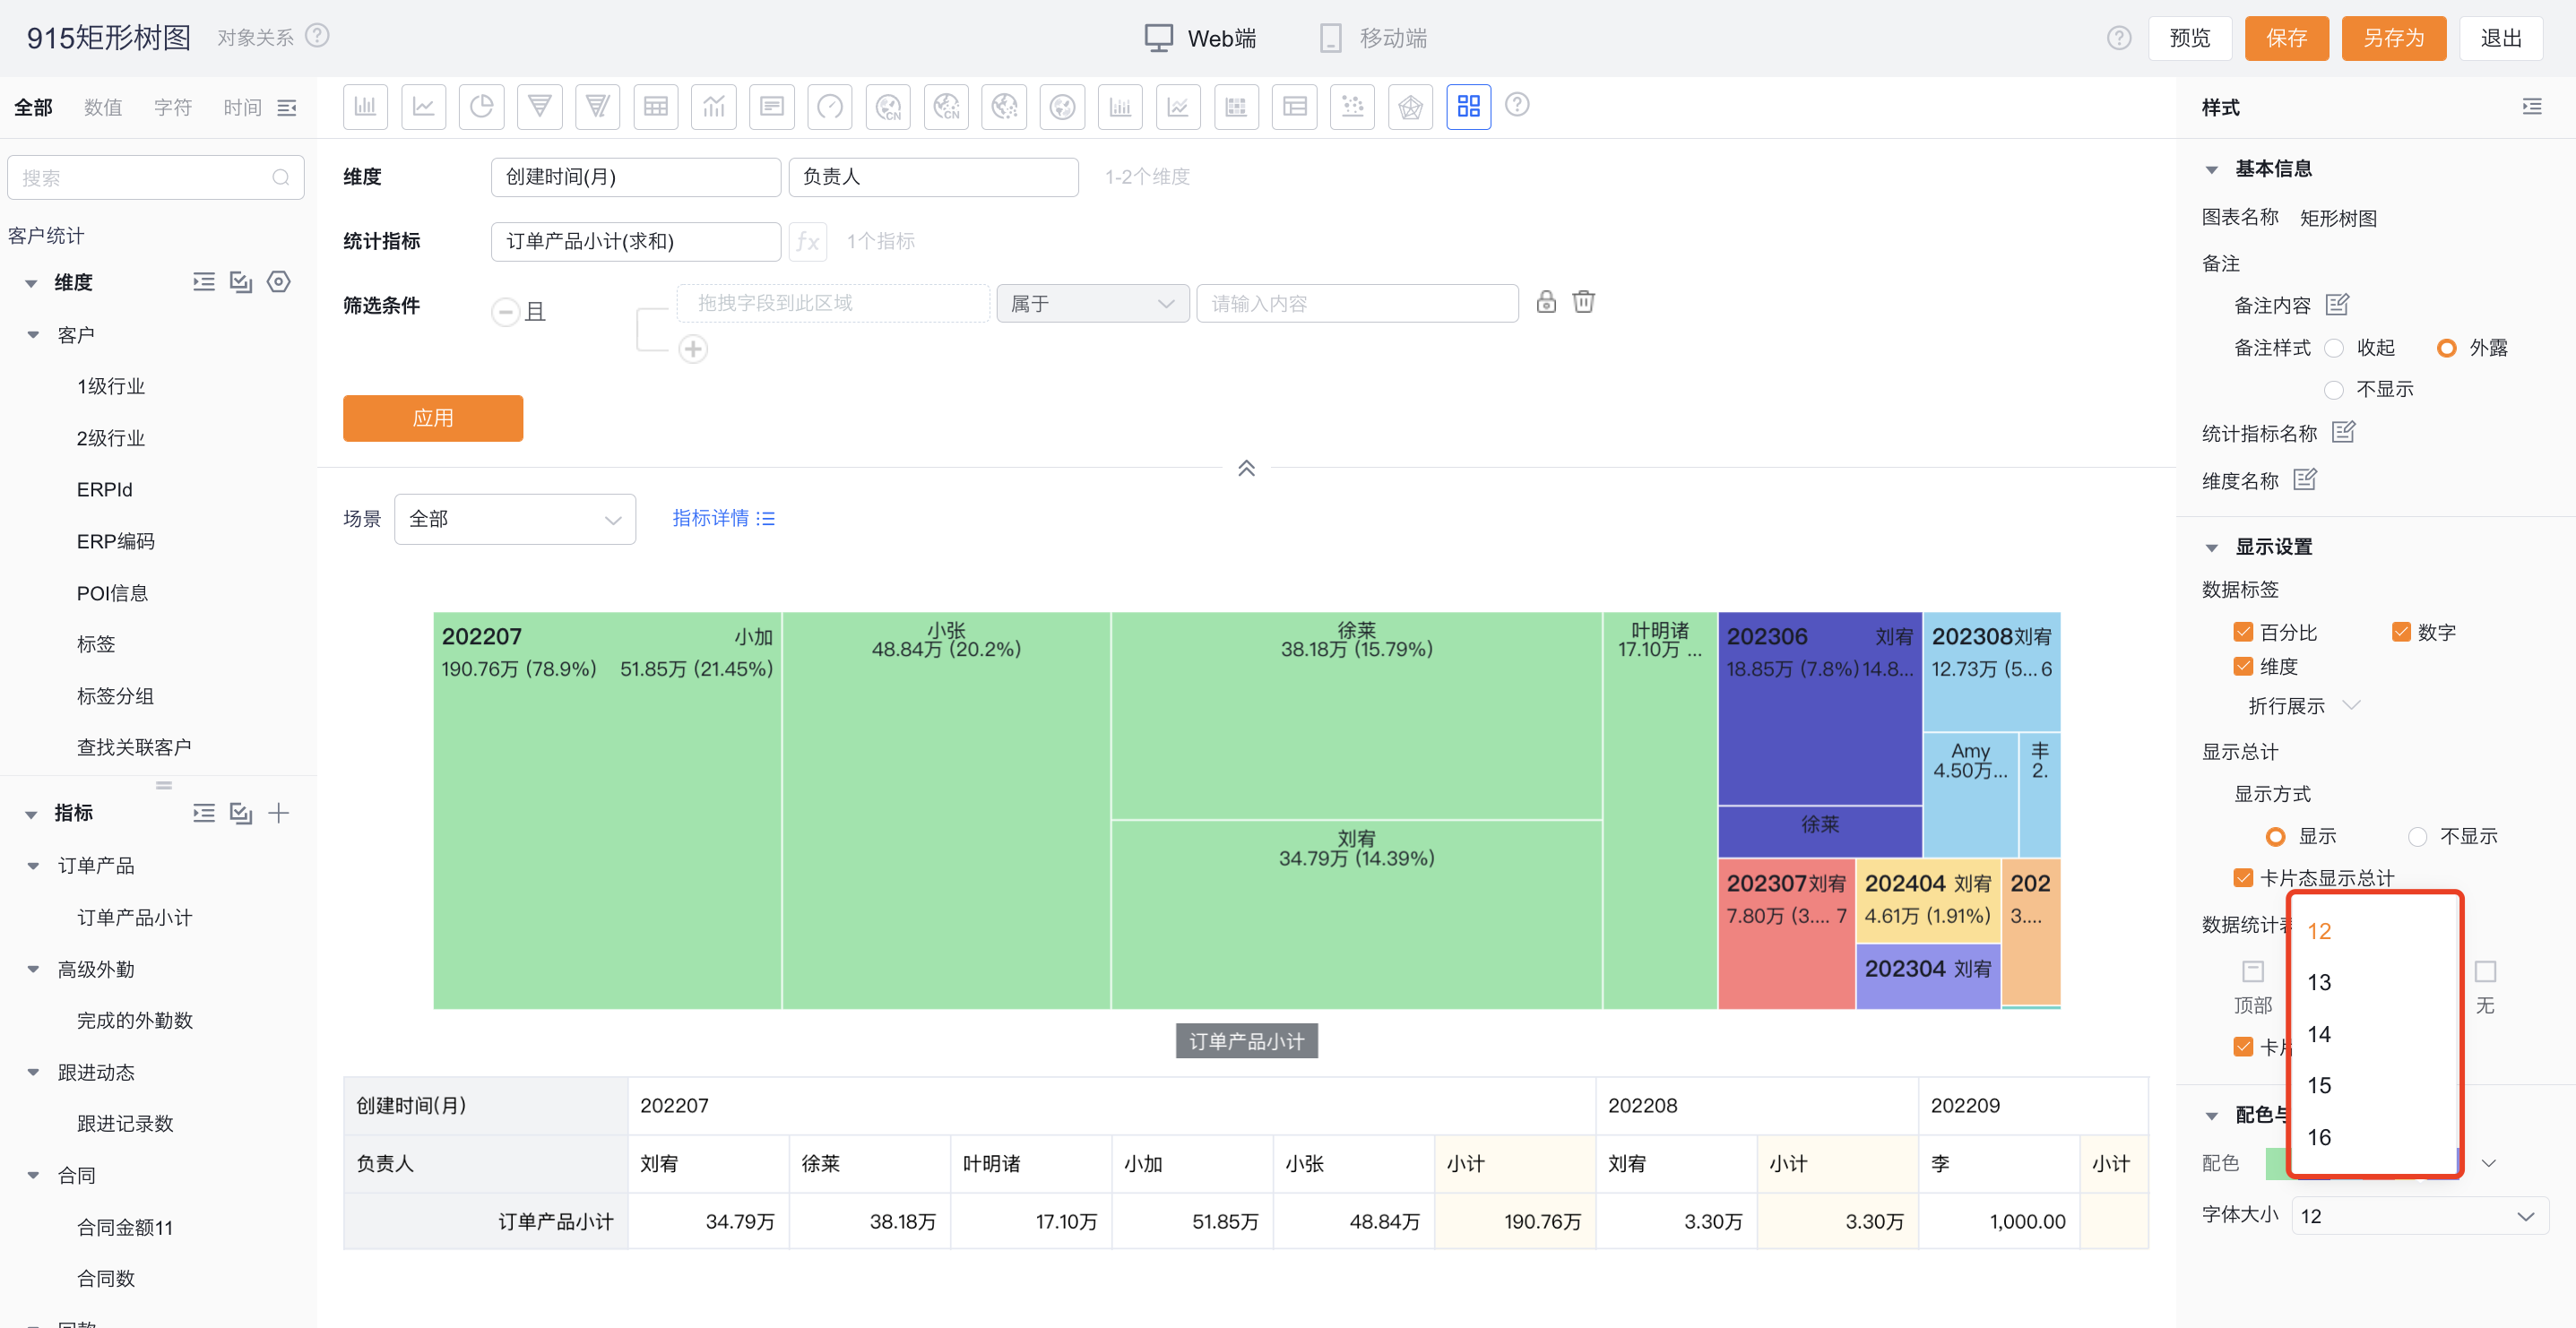Select the funnel chart type icon
Viewport: 2576px width, 1328px height.
539,106
